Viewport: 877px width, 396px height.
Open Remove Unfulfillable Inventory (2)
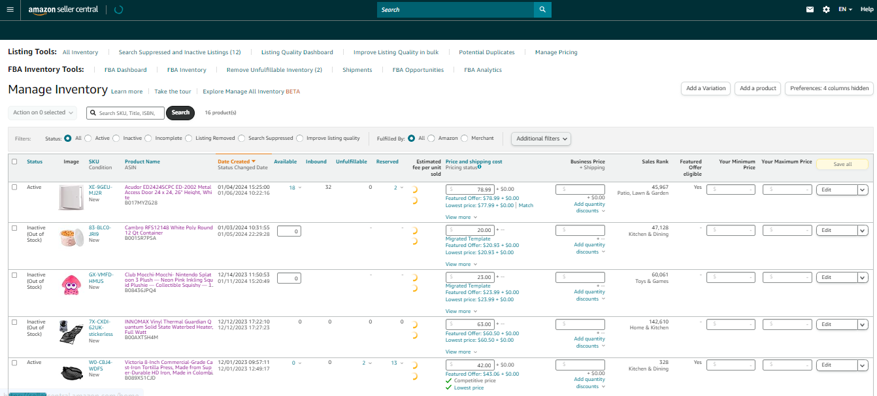274,70
